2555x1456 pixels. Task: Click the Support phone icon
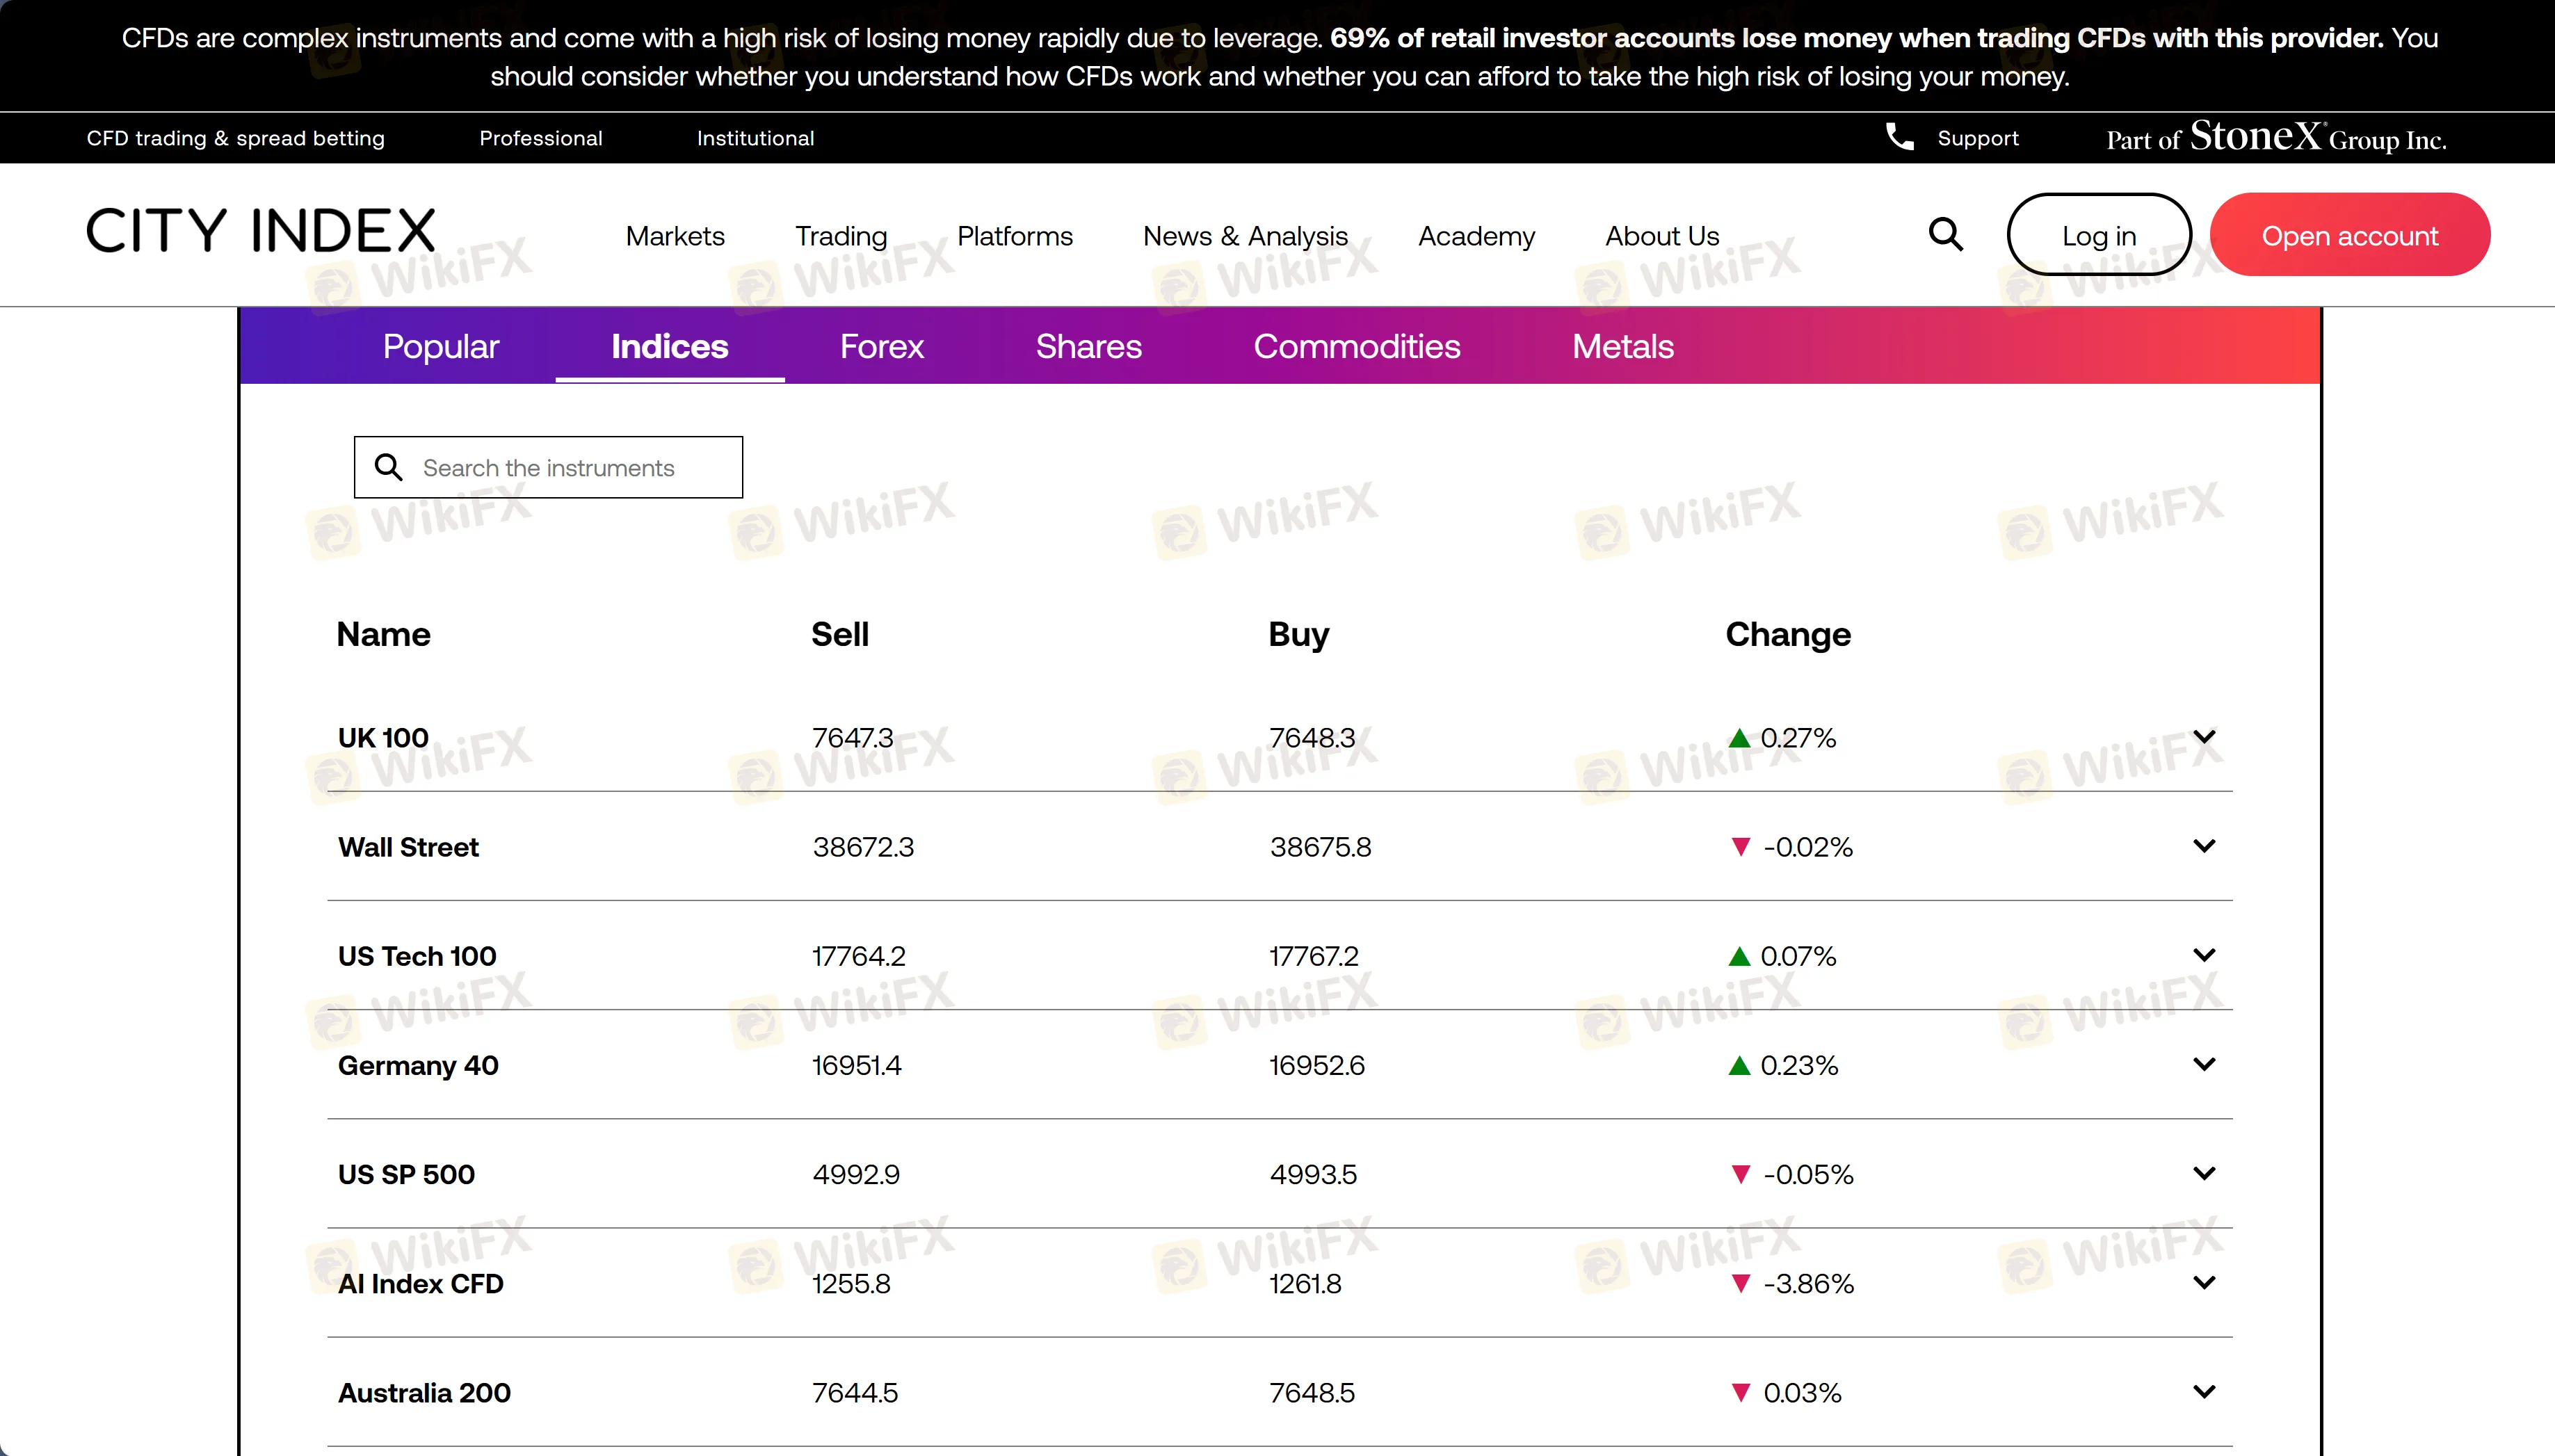[1899, 137]
